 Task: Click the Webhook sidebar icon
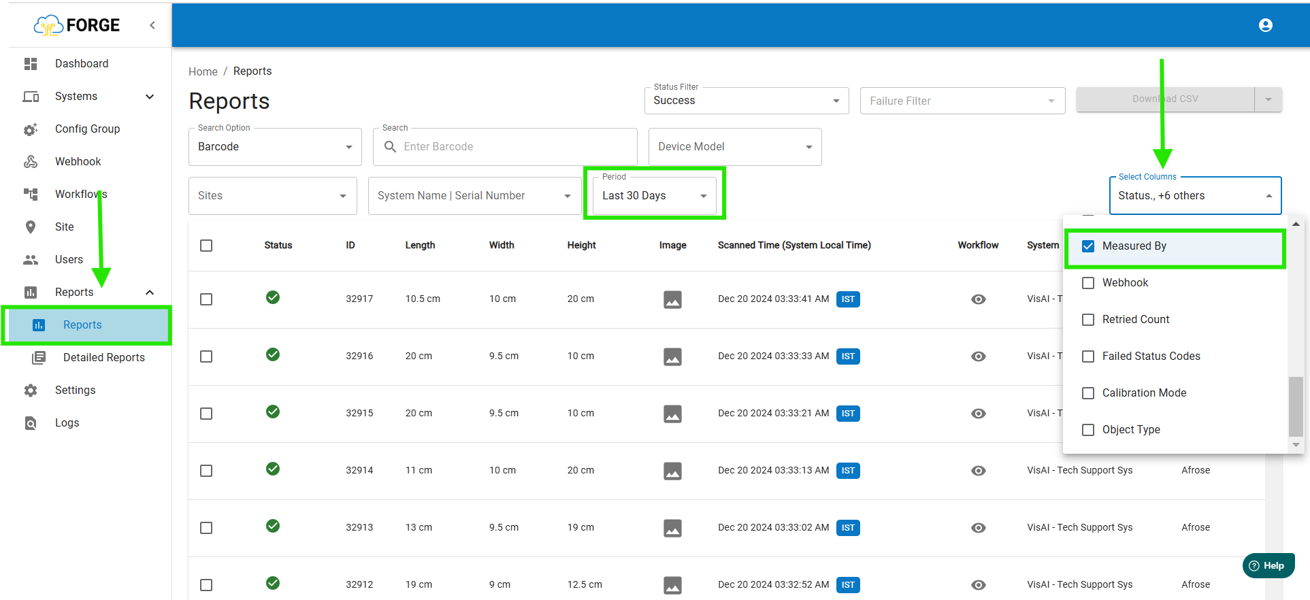click(x=31, y=162)
